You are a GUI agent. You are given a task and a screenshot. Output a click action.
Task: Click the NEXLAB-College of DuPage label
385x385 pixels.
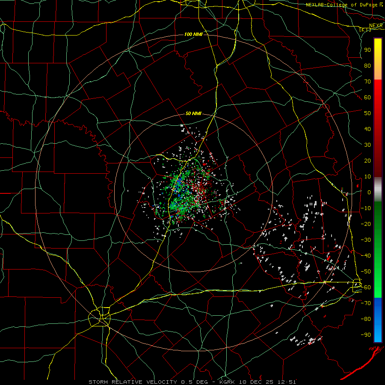click(x=342, y=5)
